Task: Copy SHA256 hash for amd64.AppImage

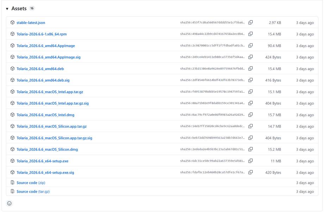Action: click(x=251, y=45)
